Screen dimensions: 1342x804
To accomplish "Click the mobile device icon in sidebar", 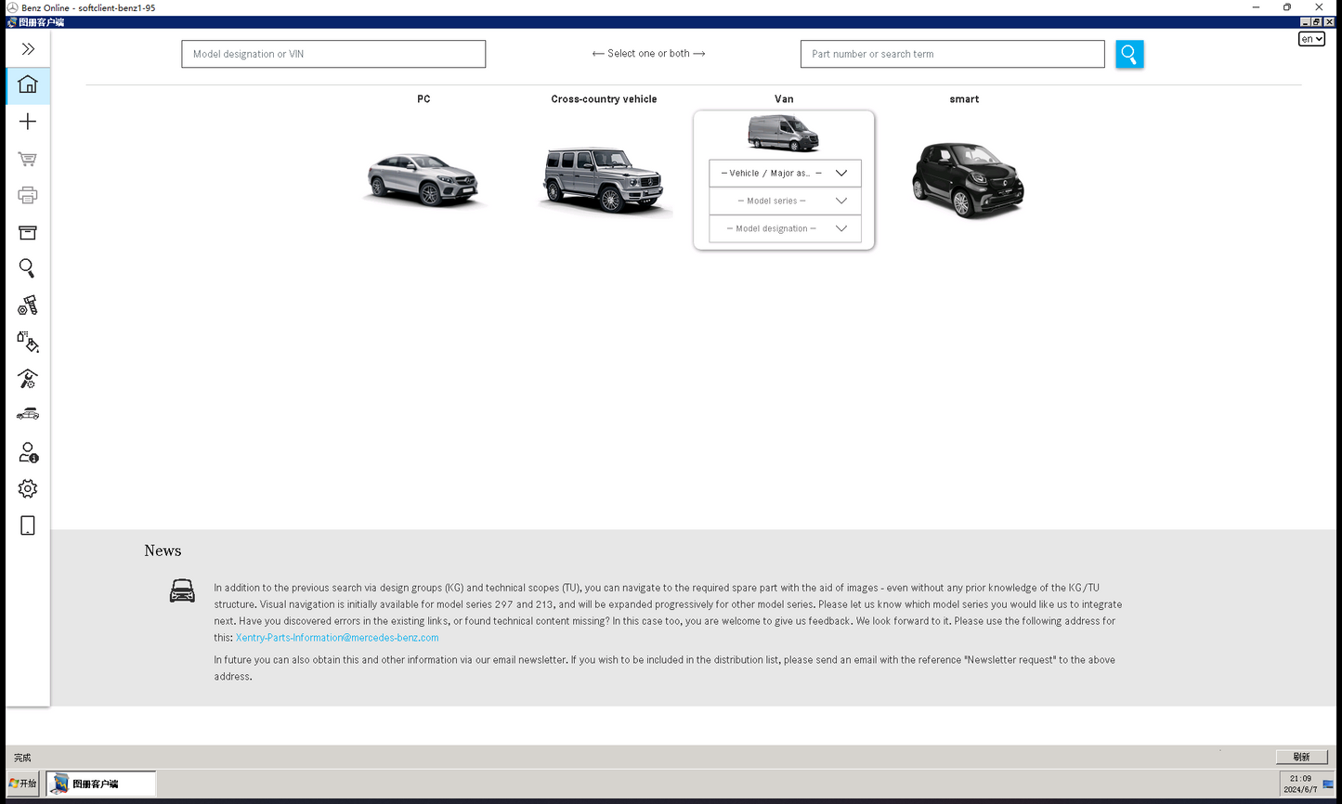I will 28,525.
